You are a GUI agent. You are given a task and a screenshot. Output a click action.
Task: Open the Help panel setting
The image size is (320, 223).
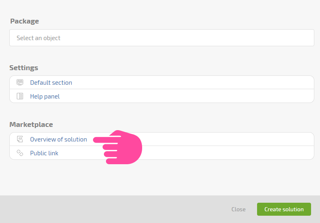(45, 96)
